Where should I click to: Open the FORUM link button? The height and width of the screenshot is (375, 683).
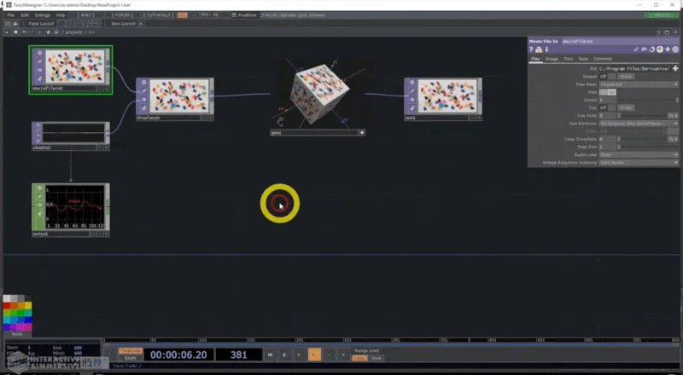click(122, 14)
